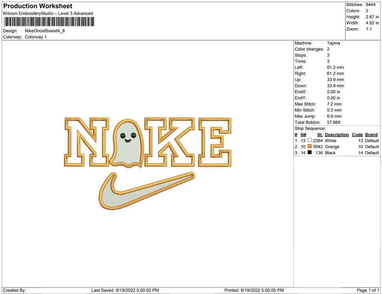382x294 pixels.
Task: Click the swoosh shape in the design
Action: point(147,191)
